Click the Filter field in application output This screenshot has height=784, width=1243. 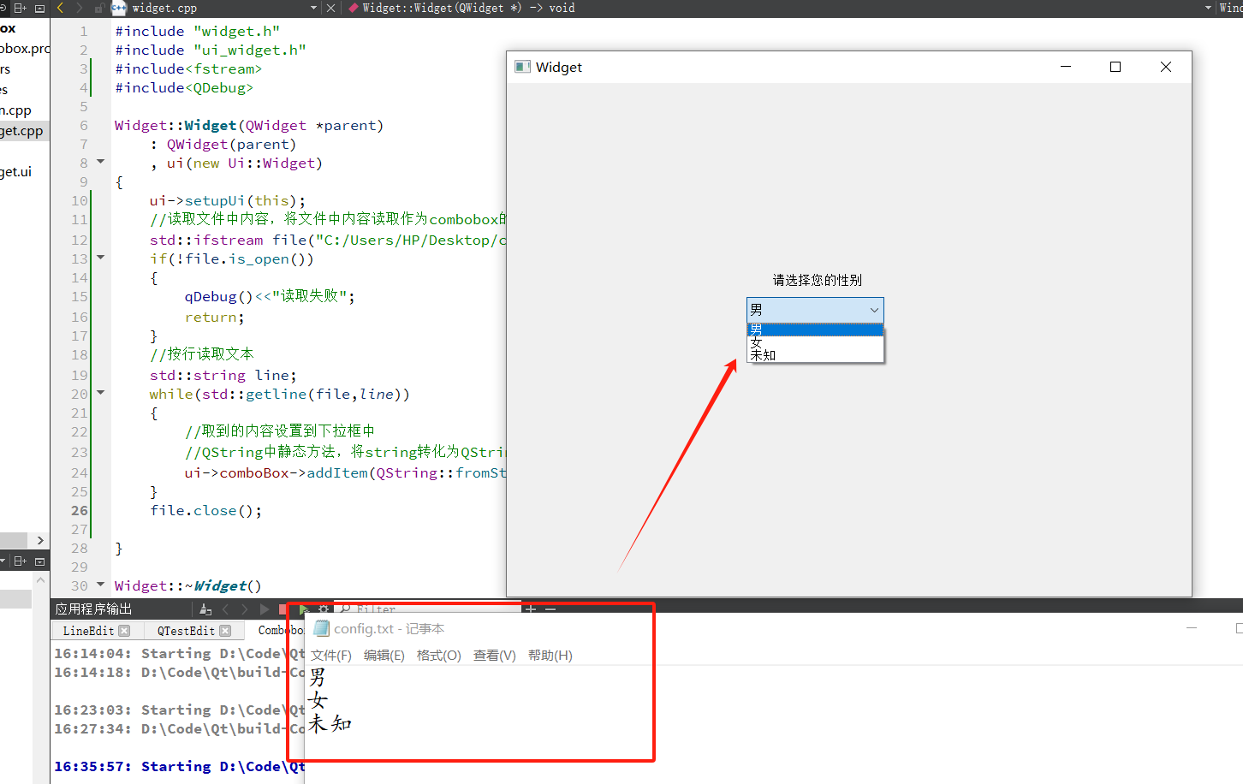428,609
